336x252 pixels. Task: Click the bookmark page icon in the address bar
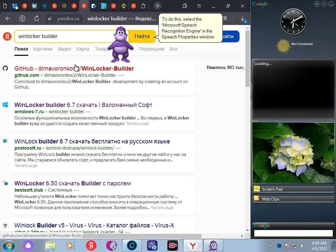tap(225, 19)
